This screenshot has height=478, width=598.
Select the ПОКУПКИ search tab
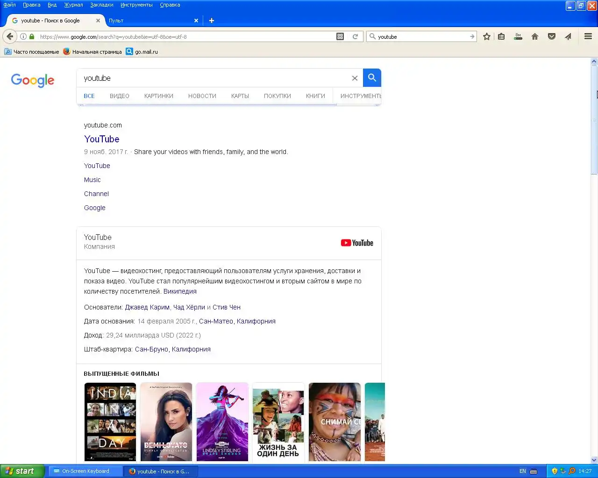tap(278, 96)
